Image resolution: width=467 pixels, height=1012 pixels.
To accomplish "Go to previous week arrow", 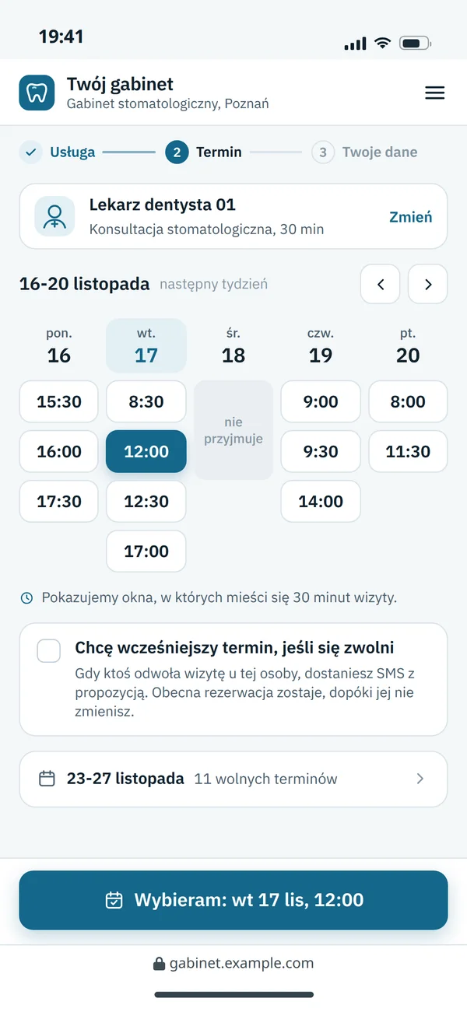I will click(381, 284).
